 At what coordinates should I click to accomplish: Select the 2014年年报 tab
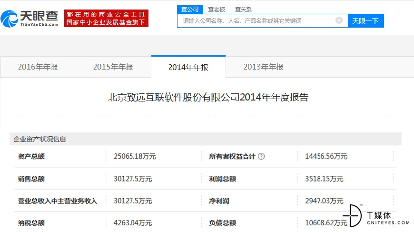coord(188,67)
